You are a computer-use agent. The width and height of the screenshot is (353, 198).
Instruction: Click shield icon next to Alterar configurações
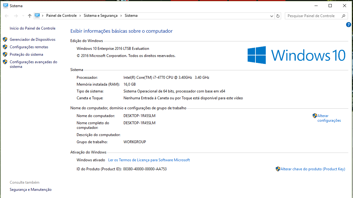315,116
